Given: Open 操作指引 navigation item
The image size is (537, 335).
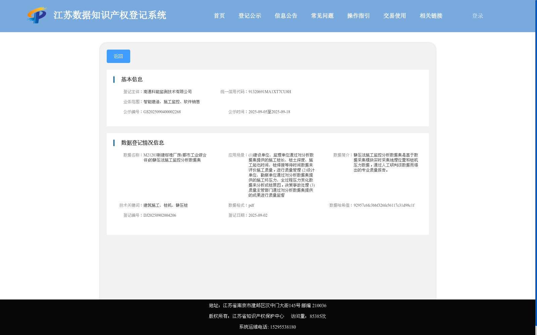Looking at the screenshot, I should [x=358, y=16].
